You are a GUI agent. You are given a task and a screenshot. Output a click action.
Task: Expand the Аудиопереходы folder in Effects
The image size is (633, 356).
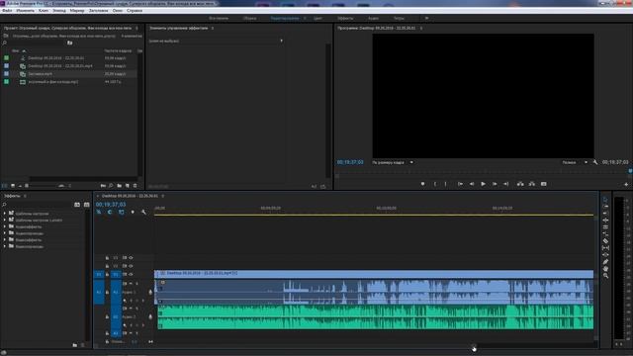(5, 233)
